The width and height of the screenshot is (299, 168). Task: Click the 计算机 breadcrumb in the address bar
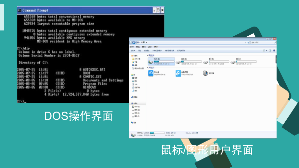(143, 42)
